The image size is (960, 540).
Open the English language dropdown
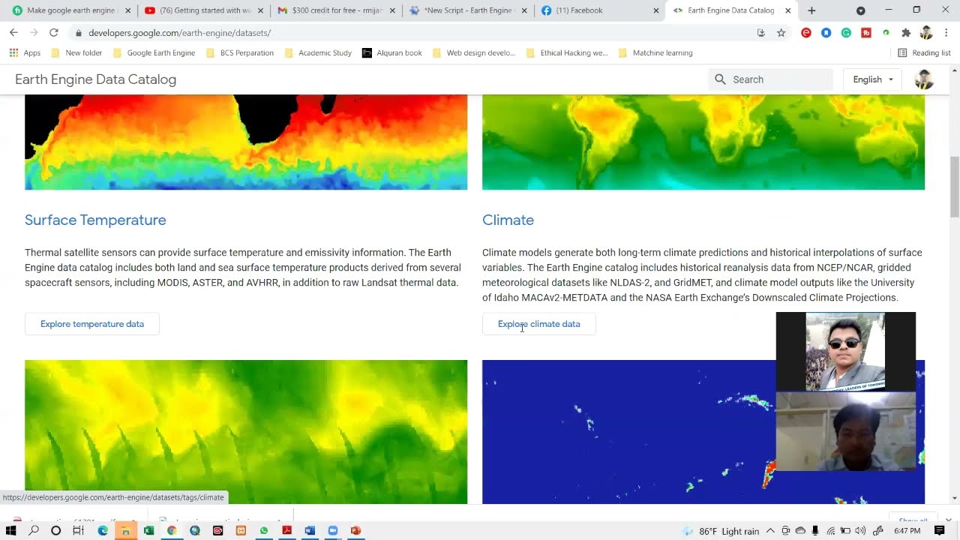[872, 79]
